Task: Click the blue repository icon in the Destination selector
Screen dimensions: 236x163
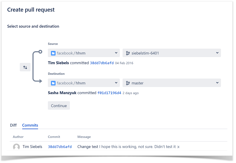Action: click(x=53, y=83)
